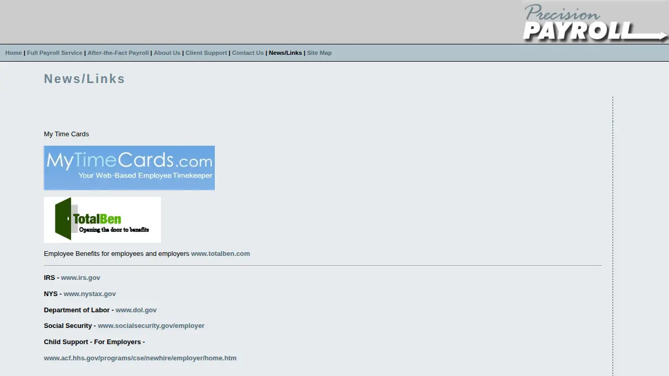Image resolution: width=669 pixels, height=376 pixels.
Task: Click the "NYS -" label
Action: point(53,294)
